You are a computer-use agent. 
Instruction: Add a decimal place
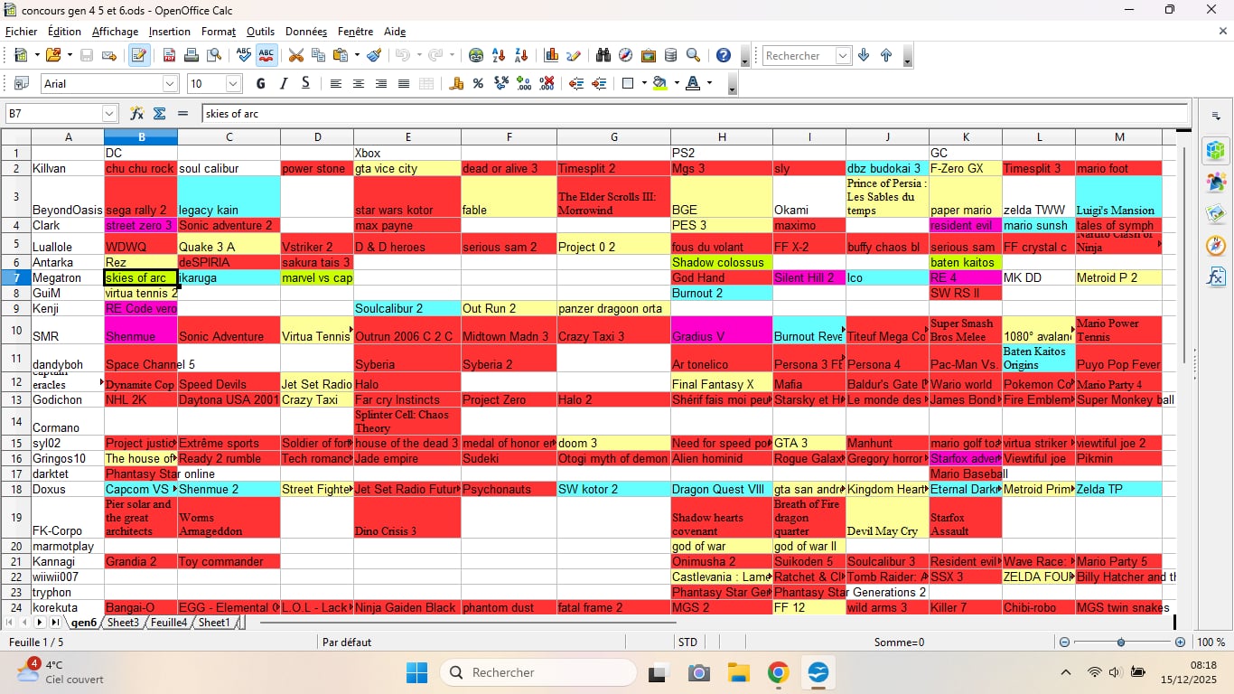[x=524, y=83]
